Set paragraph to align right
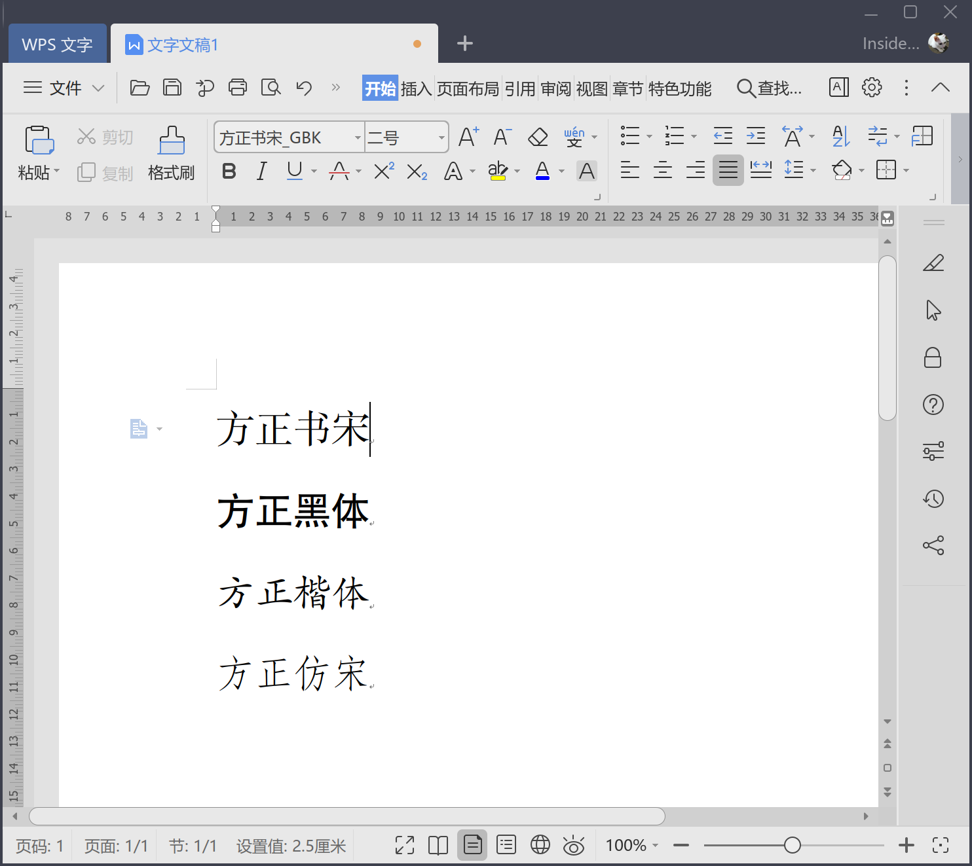Viewport: 972px width, 866px height. tap(696, 170)
